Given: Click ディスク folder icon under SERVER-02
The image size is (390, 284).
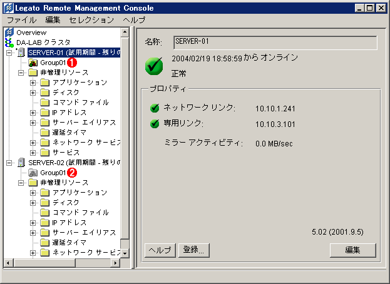Looking at the screenshot, I should pyautogui.click(x=45, y=203).
